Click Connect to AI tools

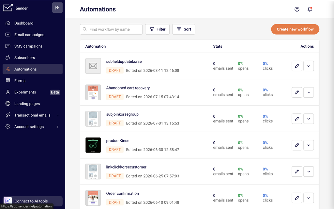[33, 201]
